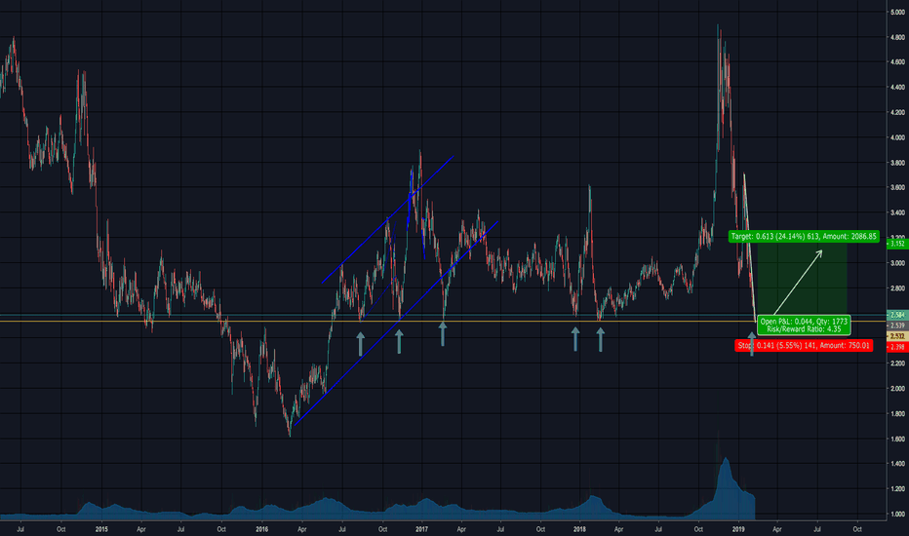909x536 pixels.
Task: Click the 4.800 price axis label
Action: coord(897,37)
